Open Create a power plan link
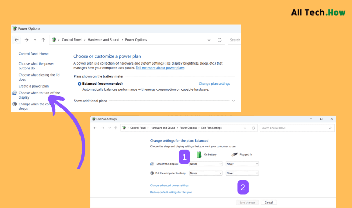The height and width of the screenshot is (208, 352). (34, 86)
